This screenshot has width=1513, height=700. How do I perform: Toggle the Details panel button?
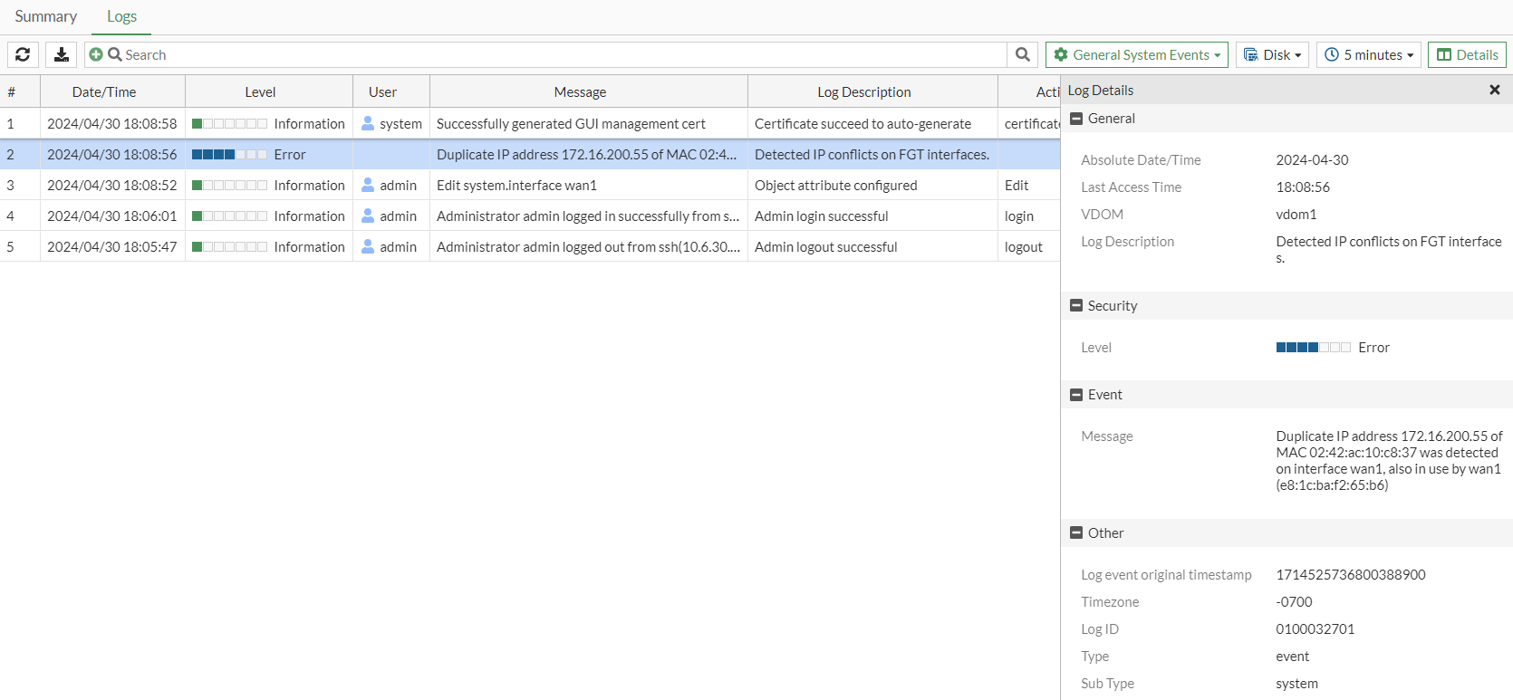[1467, 54]
